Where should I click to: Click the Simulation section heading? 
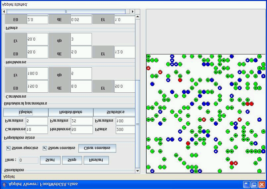[14, 170]
